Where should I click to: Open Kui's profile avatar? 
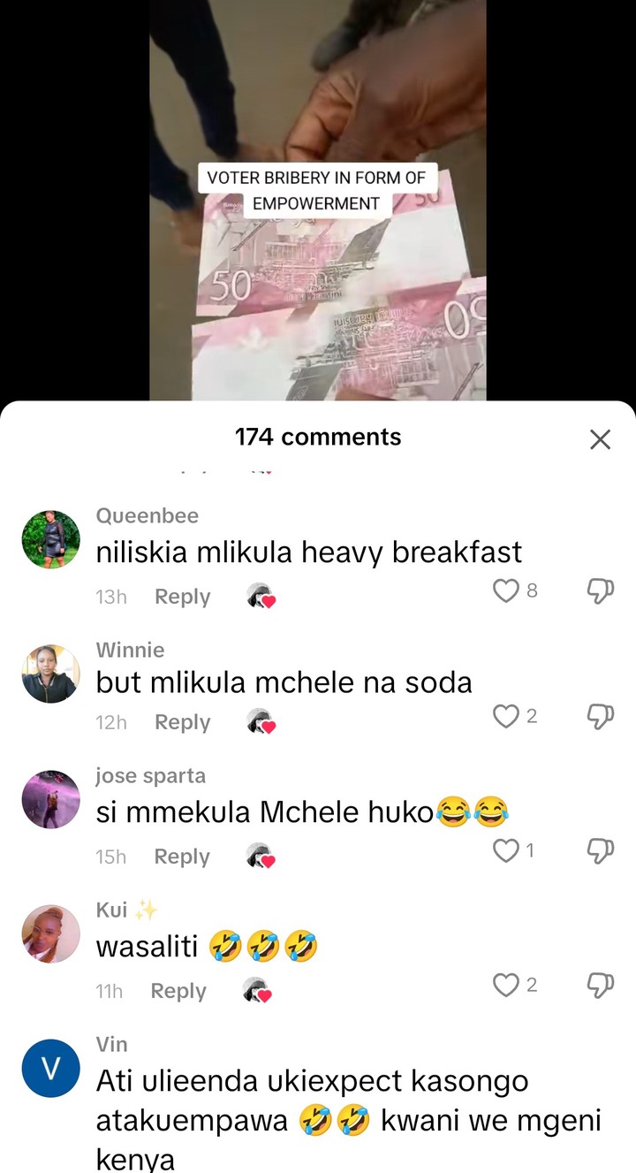50,933
